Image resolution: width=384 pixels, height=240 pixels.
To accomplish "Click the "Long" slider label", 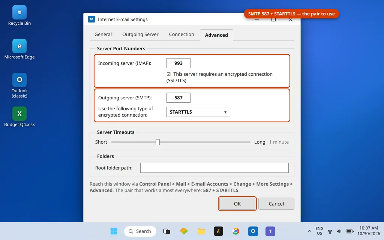I will [x=259, y=142].
